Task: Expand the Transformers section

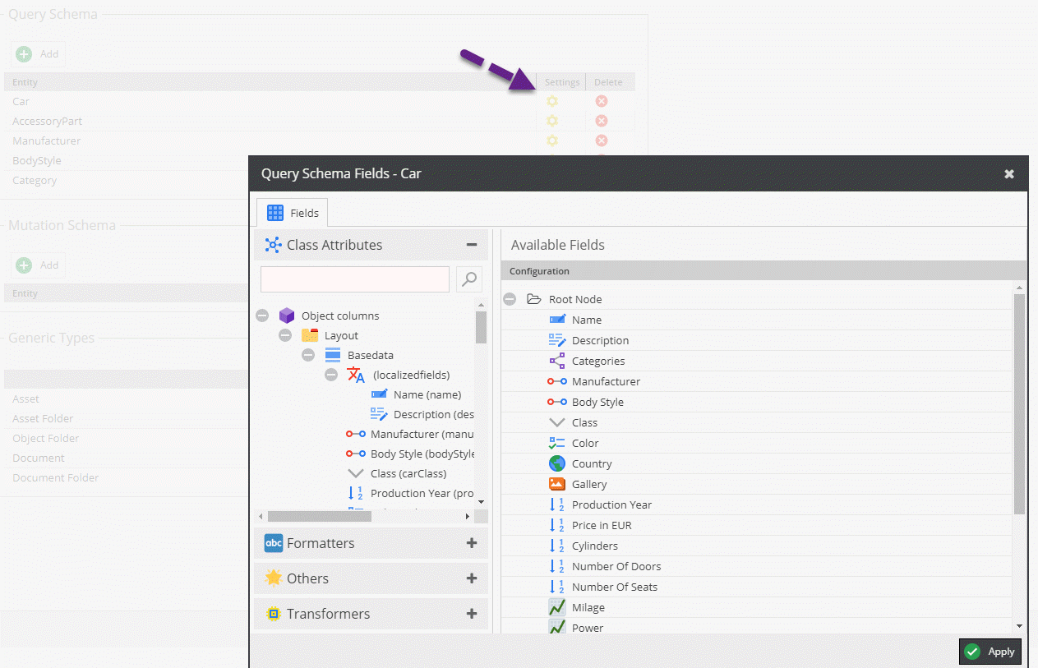Action: 472,614
